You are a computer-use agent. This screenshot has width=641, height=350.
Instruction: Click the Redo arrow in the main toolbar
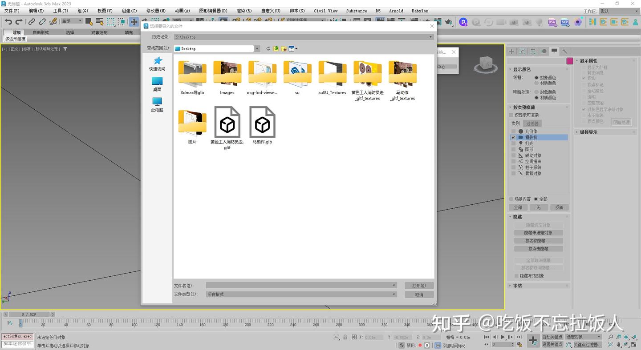19,21
